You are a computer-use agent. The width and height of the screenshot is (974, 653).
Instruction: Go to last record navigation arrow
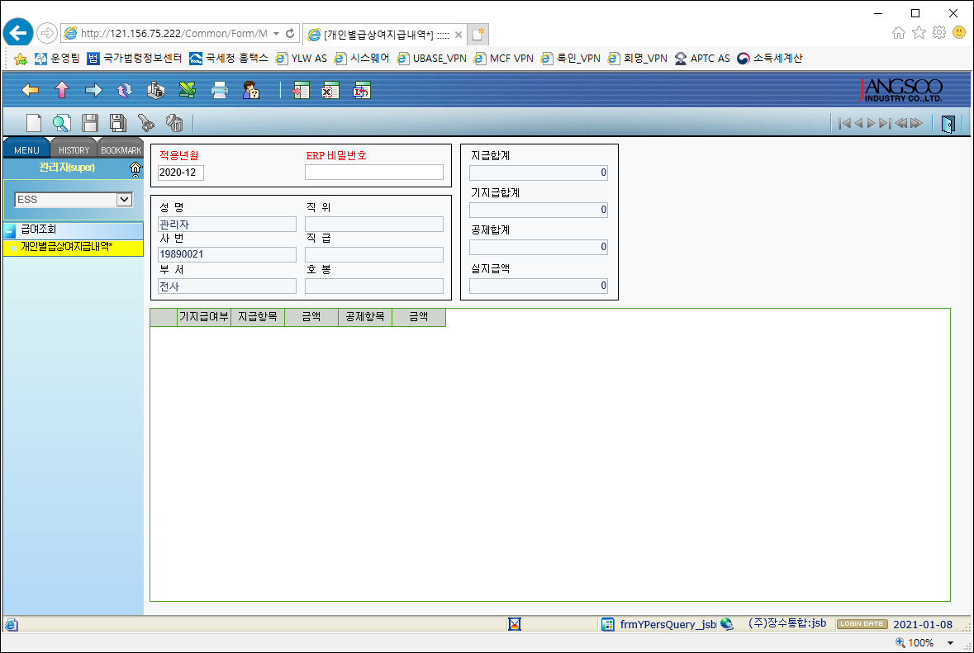(885, 124)
